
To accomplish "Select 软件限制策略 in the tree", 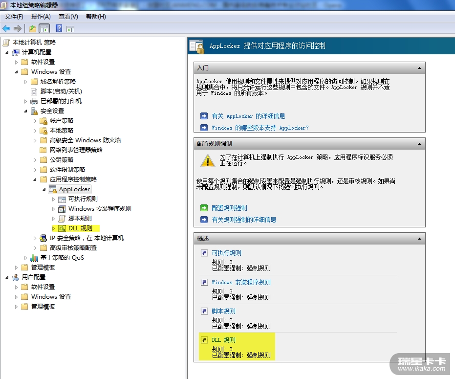I will click(x=67, y=170).
